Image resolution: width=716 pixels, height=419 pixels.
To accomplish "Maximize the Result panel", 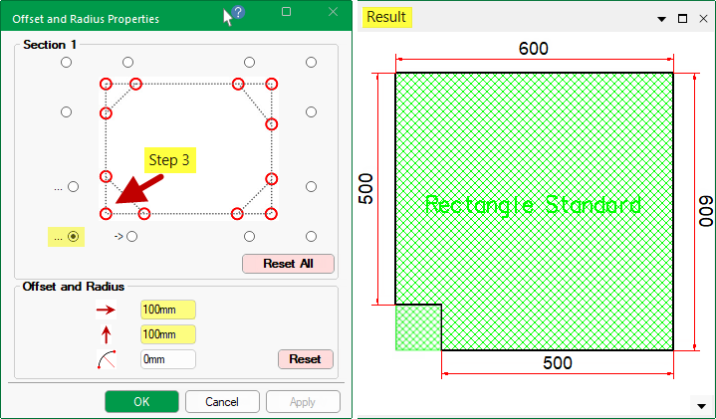I will tap(682, 18).
